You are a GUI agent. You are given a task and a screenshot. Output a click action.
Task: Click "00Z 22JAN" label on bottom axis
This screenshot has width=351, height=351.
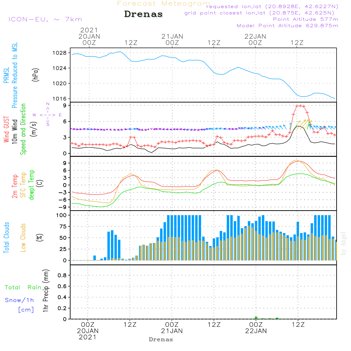[256, 328]
